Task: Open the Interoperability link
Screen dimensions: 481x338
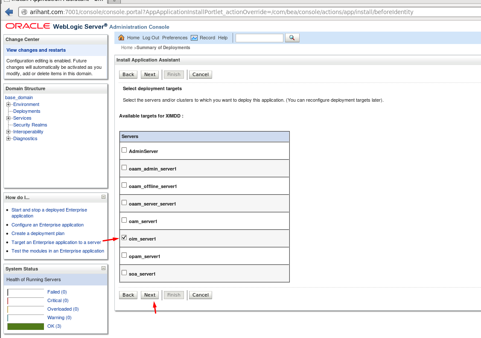Action: (x=28, y=132)
